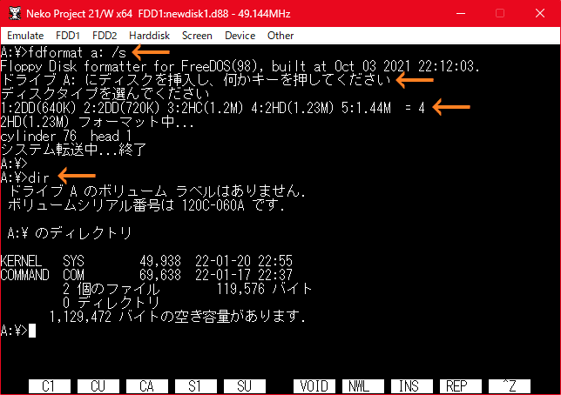Click the 'dir' command text
This screenshot has height=395, width=561.
pos(38,177)
